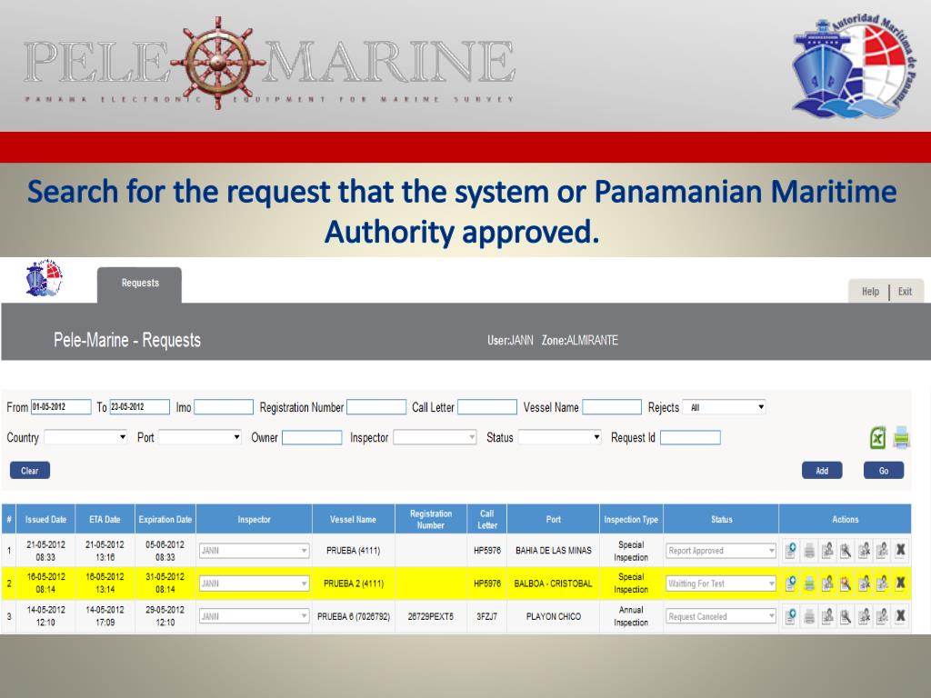Open the Country filter dropdown
Image resolution: width=931 pixels, height=698 pixels.
(85, 437)
